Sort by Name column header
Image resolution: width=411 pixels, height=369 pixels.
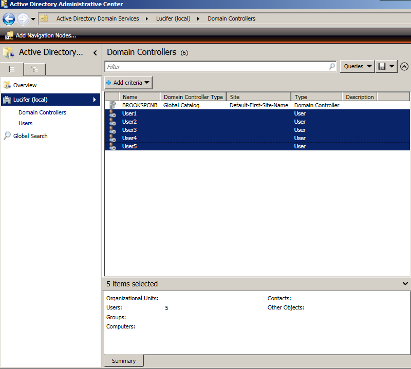click(x=139, y=97)
